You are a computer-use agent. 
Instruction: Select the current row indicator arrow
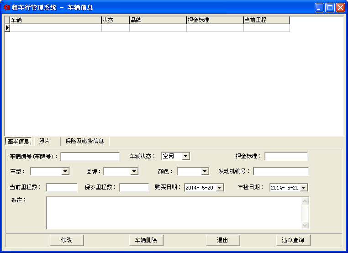[7, 28]
